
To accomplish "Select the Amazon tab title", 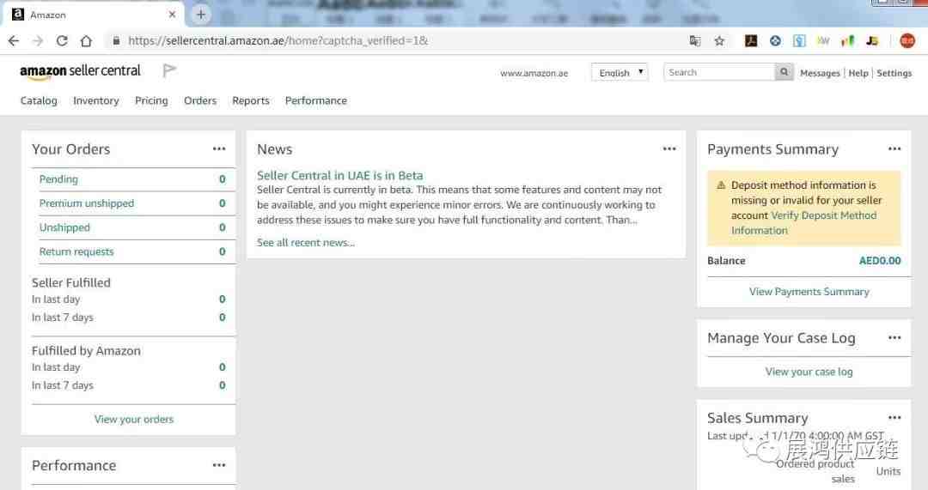I will pyautogui.click(x=48, y=15).
